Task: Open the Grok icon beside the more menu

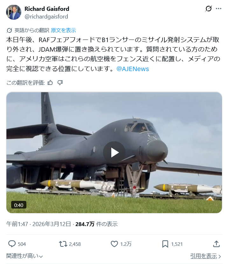Action: [208, 9]
